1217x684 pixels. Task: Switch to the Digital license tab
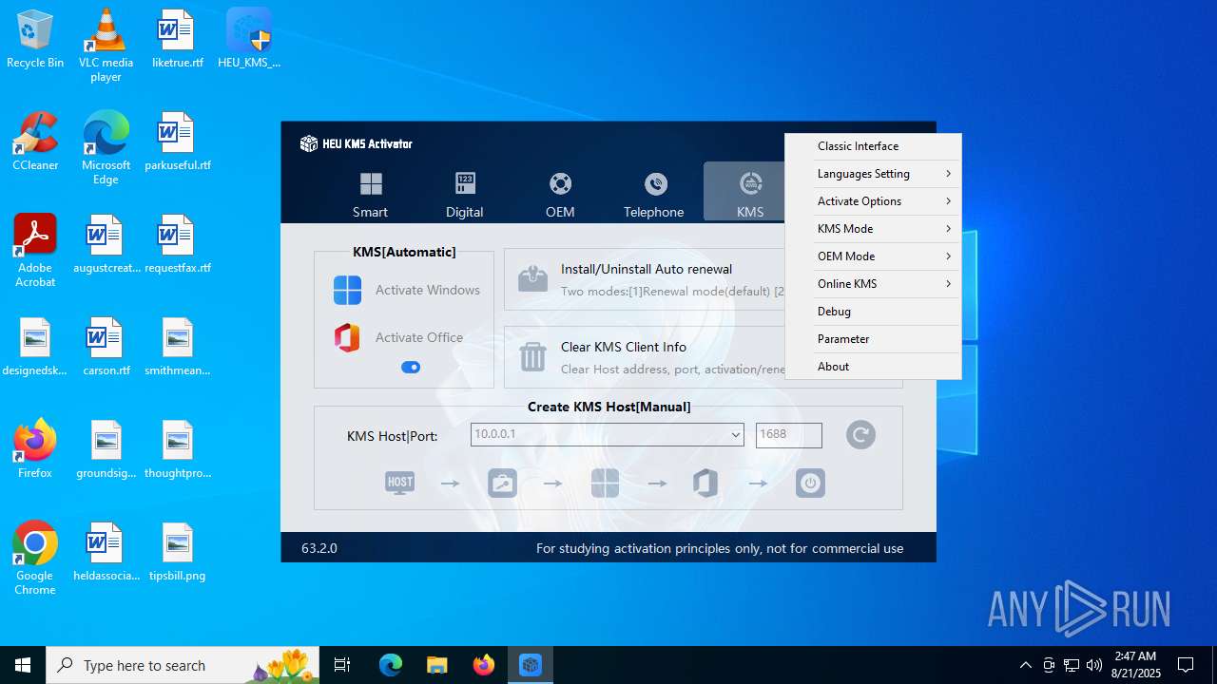tap(465, 194)
